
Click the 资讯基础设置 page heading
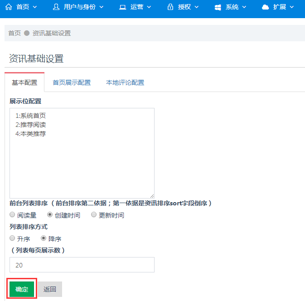(36, 58)
